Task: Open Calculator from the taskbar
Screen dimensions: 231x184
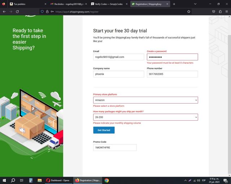Action: (x=31, y=180)
